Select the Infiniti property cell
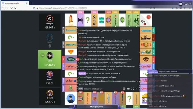The image size is (193, 109). 108,20
